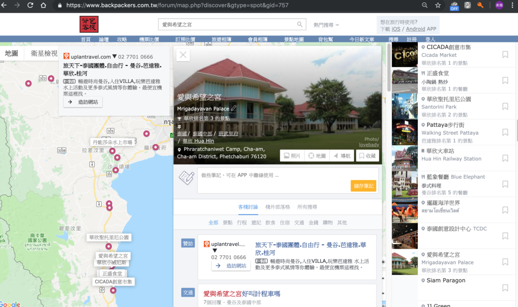Open the 客棧討論 tab
This screenshot has width=518, height=307.
pyautogui.click(x=248, y=207)
